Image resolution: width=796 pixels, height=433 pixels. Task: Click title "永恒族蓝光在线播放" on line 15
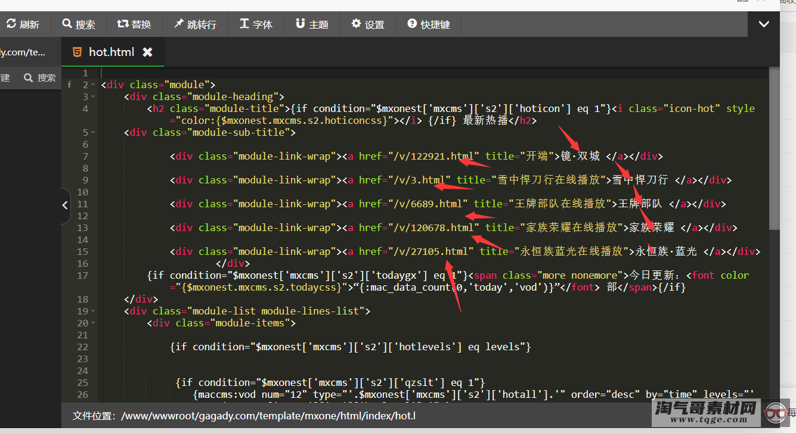[x=571, y=251]
